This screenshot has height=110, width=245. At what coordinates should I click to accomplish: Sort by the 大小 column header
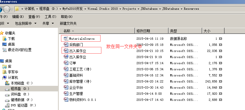213,31
